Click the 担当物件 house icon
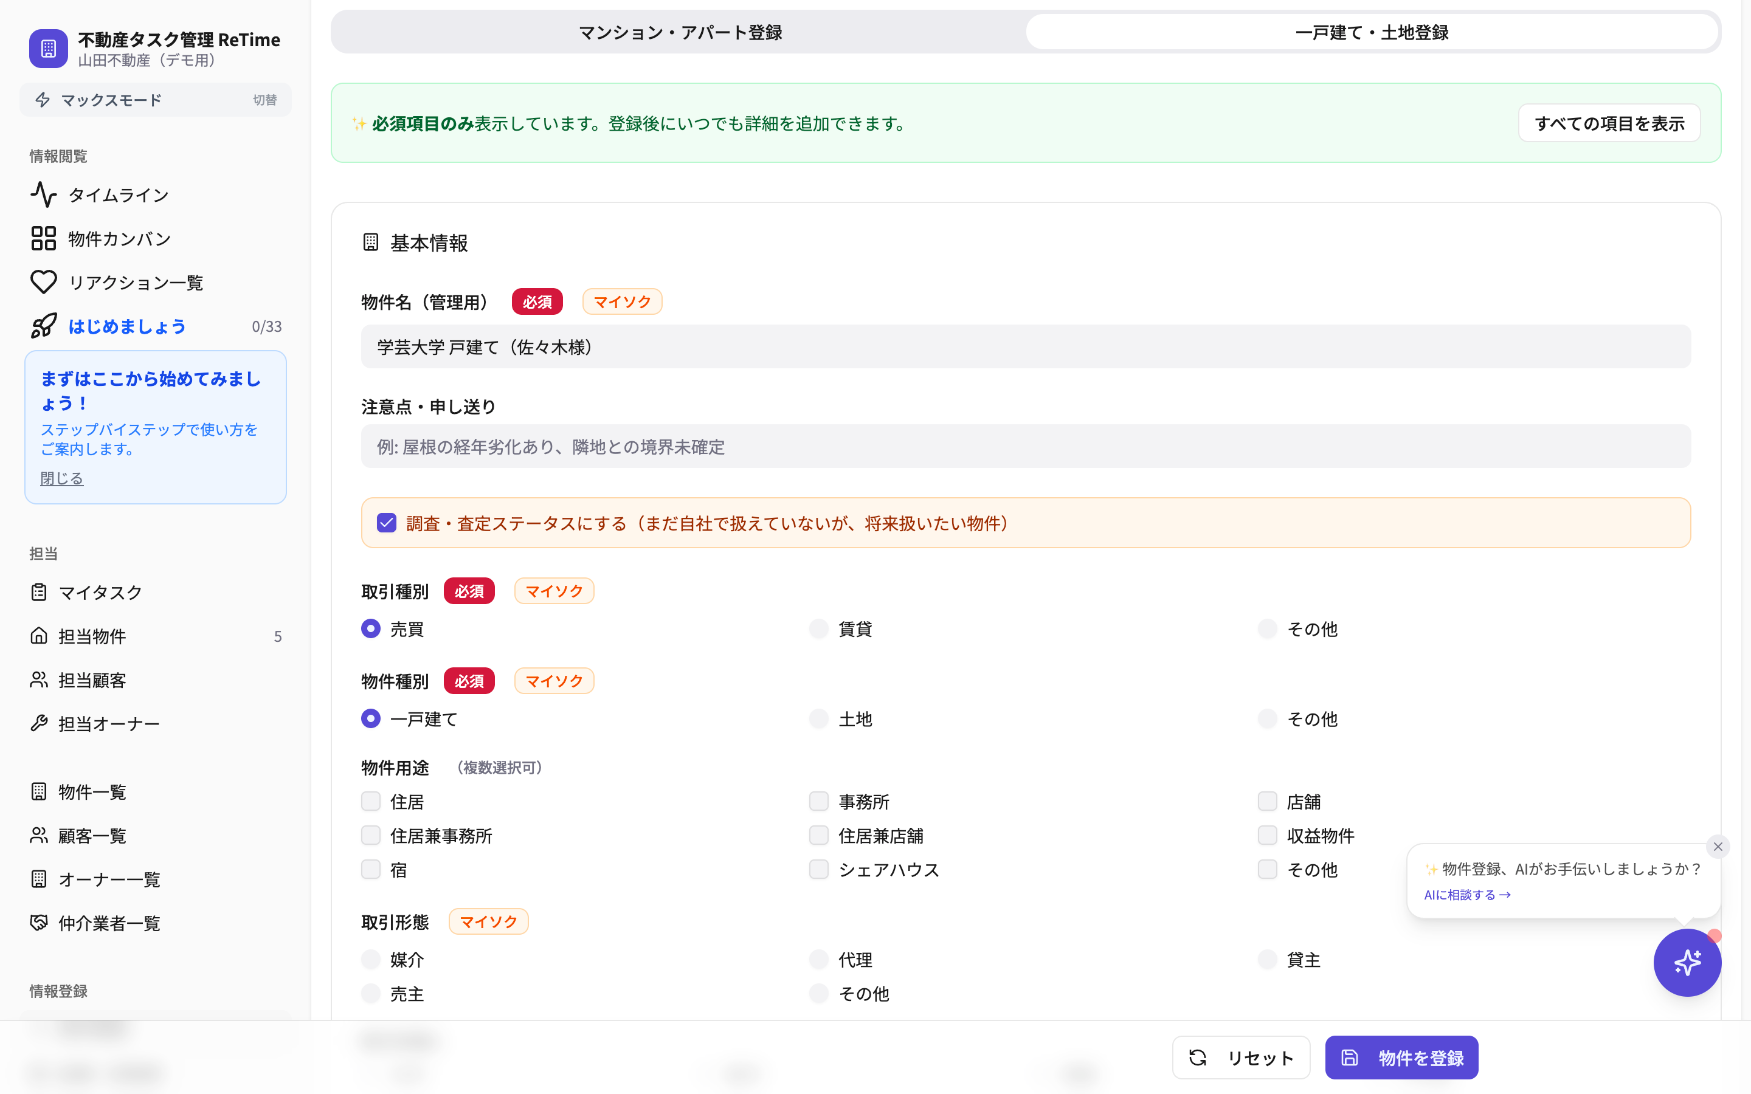Screen dimensions: 1751x1094 (x=39, y=635)
